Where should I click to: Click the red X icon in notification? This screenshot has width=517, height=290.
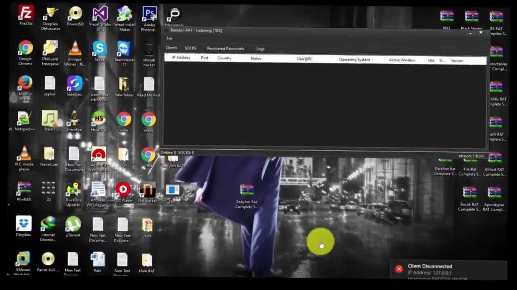tap(399, 269)
